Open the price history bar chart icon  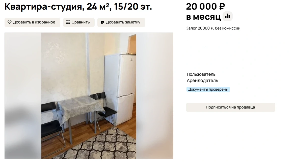pyautogui.click(x=227, y=16)
